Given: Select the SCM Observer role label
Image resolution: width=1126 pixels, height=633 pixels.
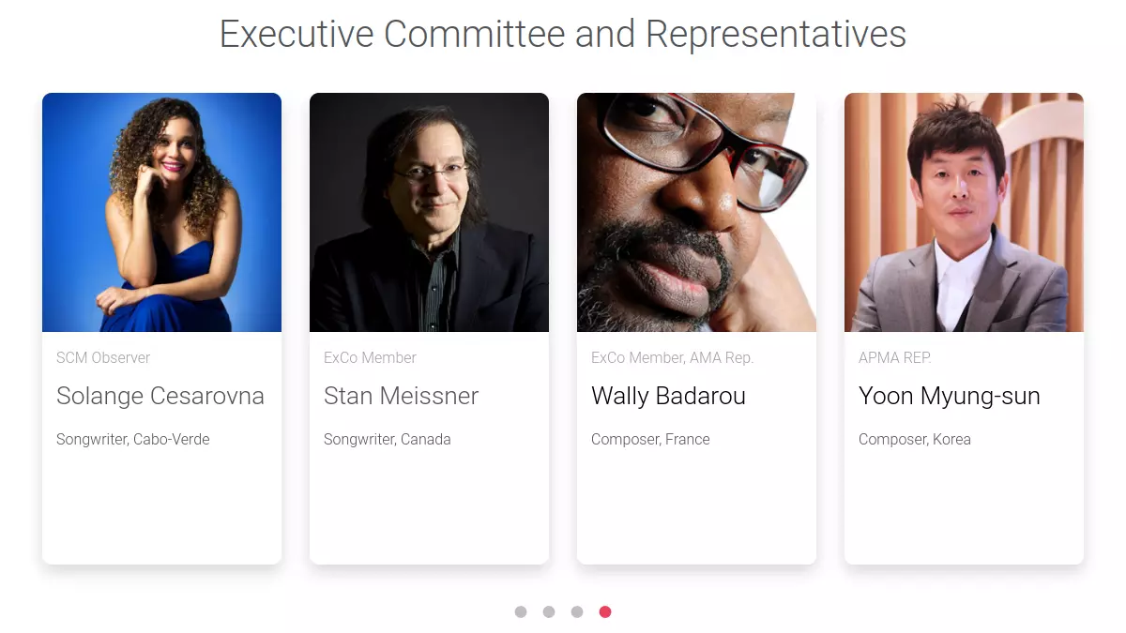Looking at the screenshot, I should [x=103, y=357].
